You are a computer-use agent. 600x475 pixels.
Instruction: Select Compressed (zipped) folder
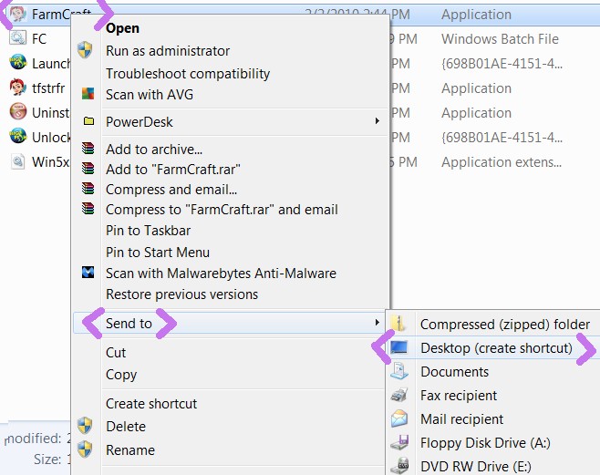[x=505, y=325]
